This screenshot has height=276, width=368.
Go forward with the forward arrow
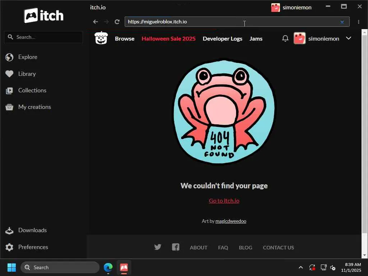(106, 22)
